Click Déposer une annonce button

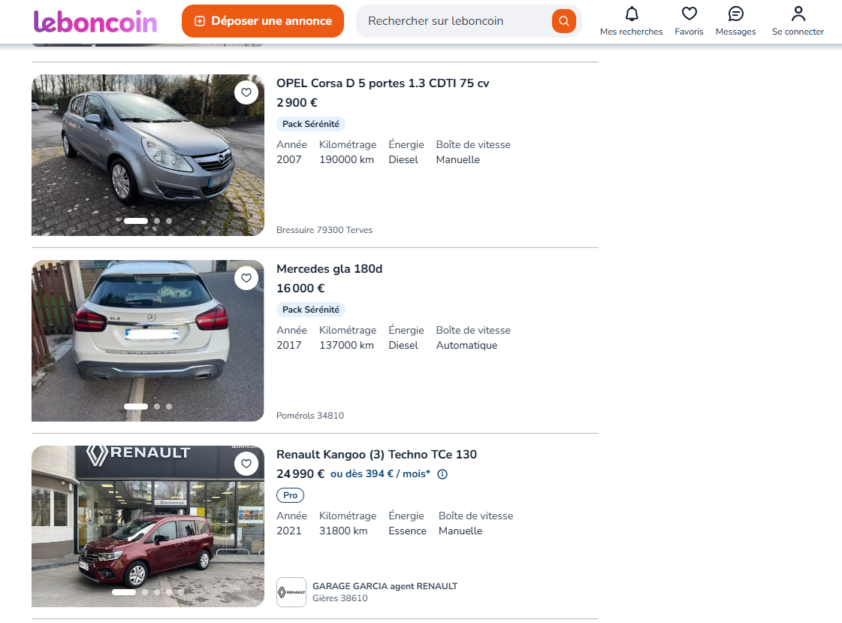coord(263,21)
